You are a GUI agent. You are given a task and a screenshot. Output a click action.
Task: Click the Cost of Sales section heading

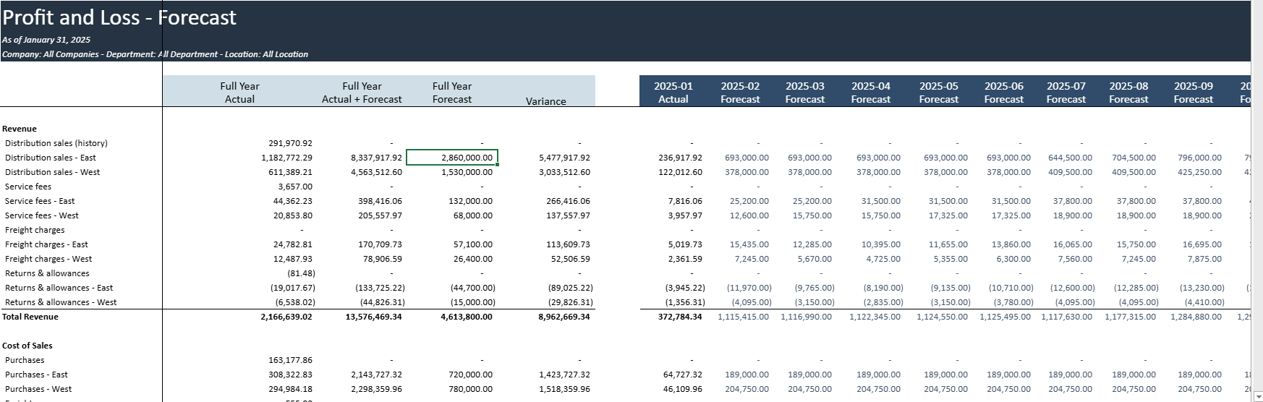pos(27,346)
